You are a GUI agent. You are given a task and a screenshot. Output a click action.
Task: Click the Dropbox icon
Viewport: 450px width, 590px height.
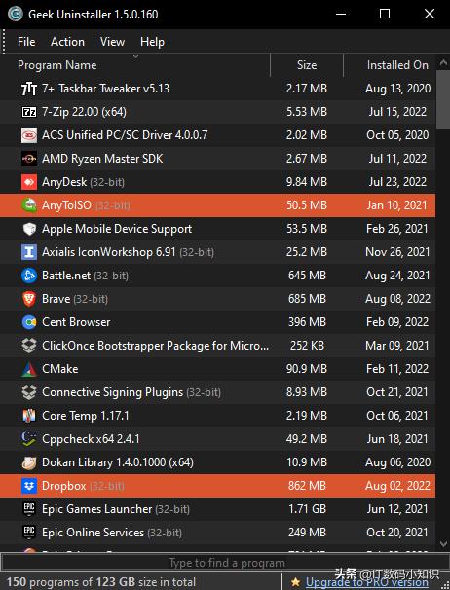point(29,486)
